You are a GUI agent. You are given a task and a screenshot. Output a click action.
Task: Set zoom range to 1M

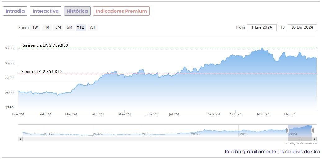(x=47, y=27)
